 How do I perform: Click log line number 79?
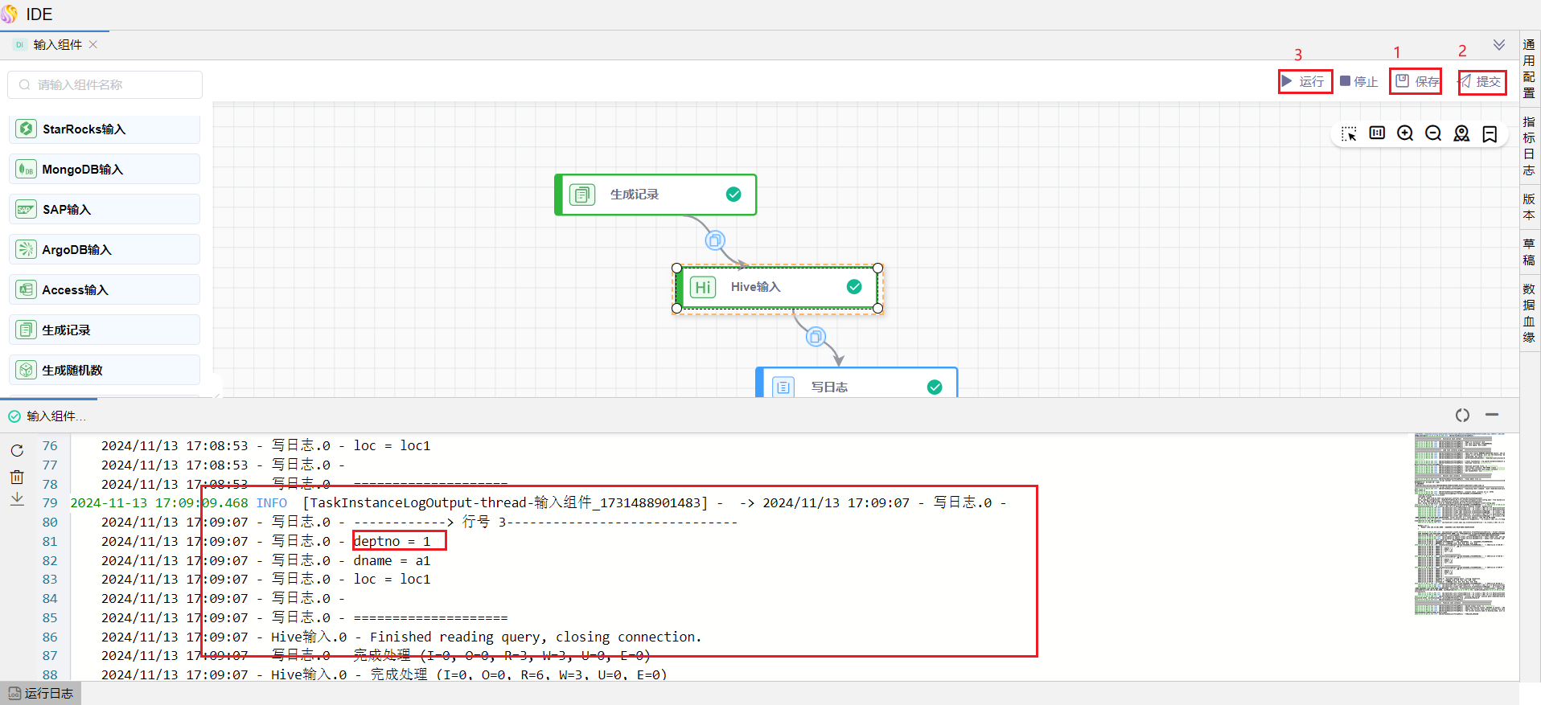(x=50, y=502)
